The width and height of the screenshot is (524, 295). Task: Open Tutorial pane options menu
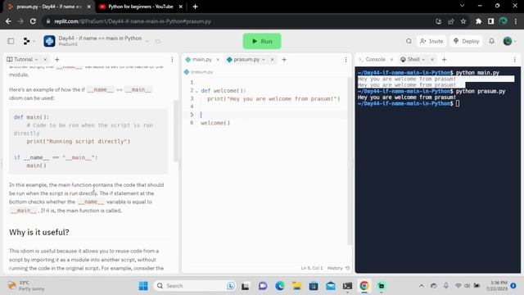tap(172, 60)
